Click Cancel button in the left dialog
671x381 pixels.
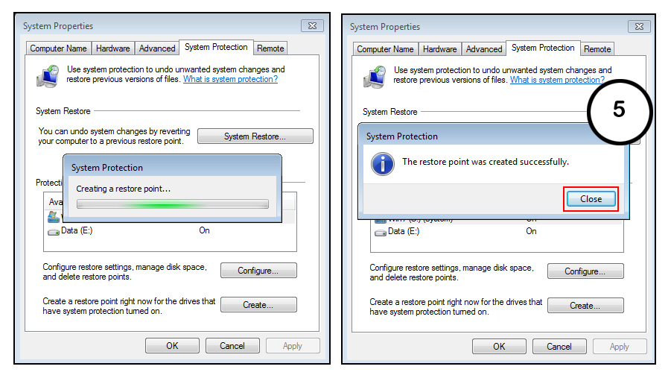[x=232, y=345]
